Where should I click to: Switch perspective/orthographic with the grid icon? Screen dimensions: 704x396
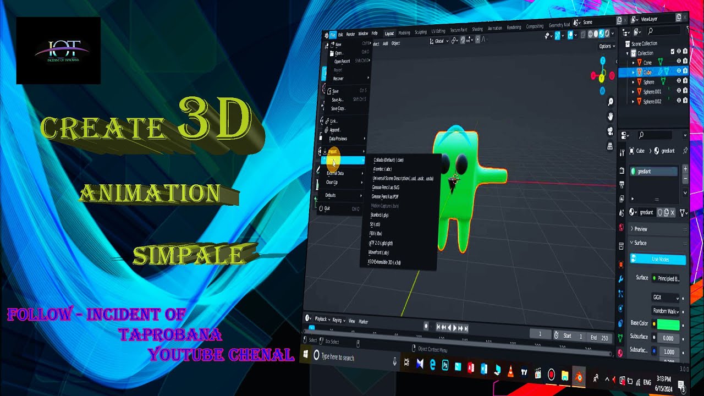pos(610,146)
